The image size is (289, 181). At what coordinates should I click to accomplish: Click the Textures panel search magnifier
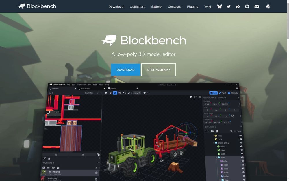pyautogui.click(x=96, y=168)
